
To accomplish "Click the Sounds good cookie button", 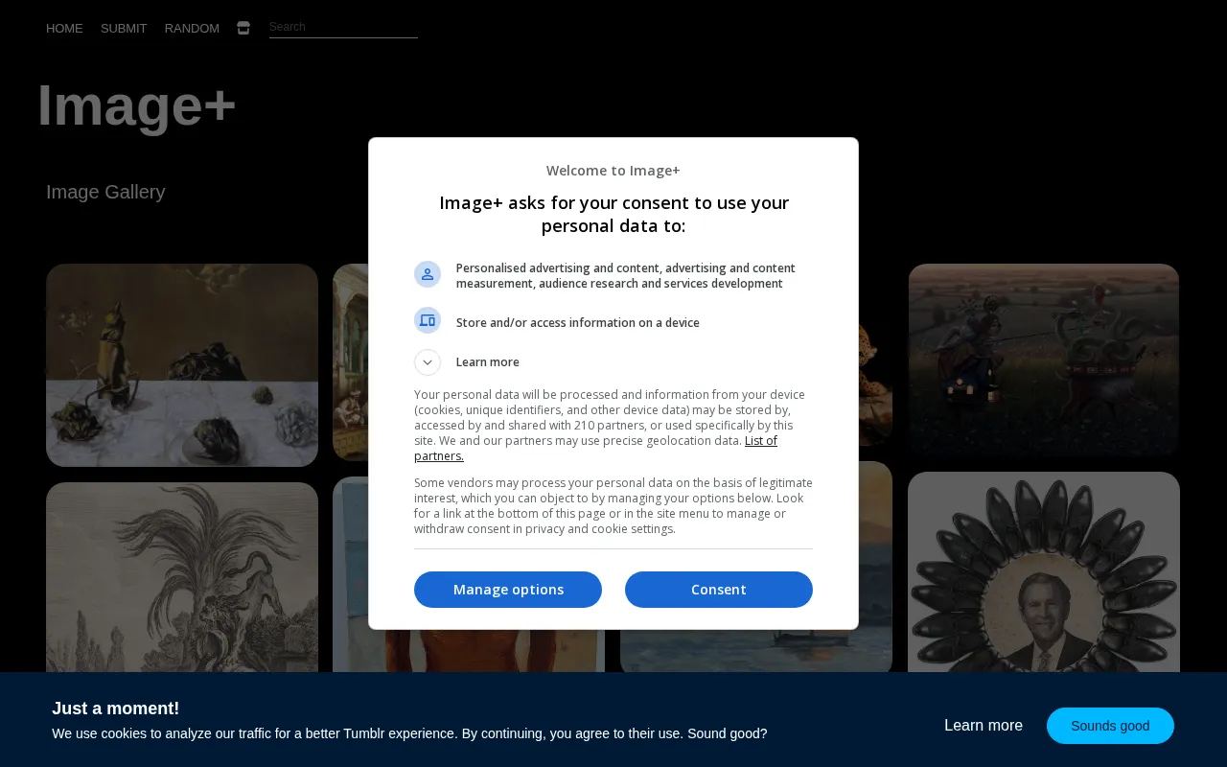I will click(x=1110, y=726).
